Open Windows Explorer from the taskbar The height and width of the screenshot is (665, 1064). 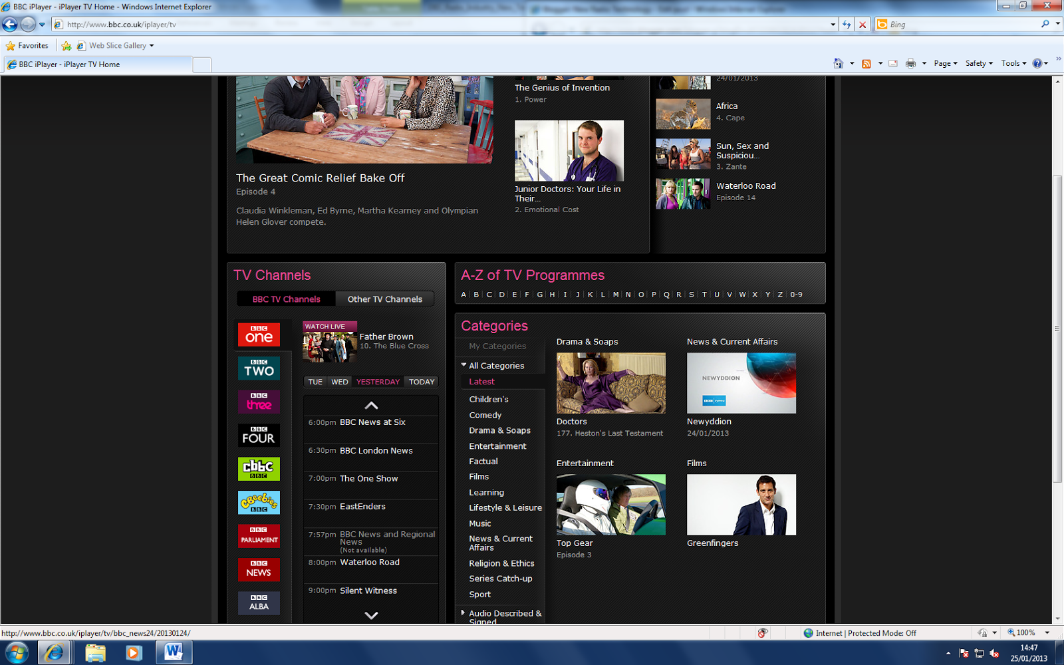coord(95,653)
